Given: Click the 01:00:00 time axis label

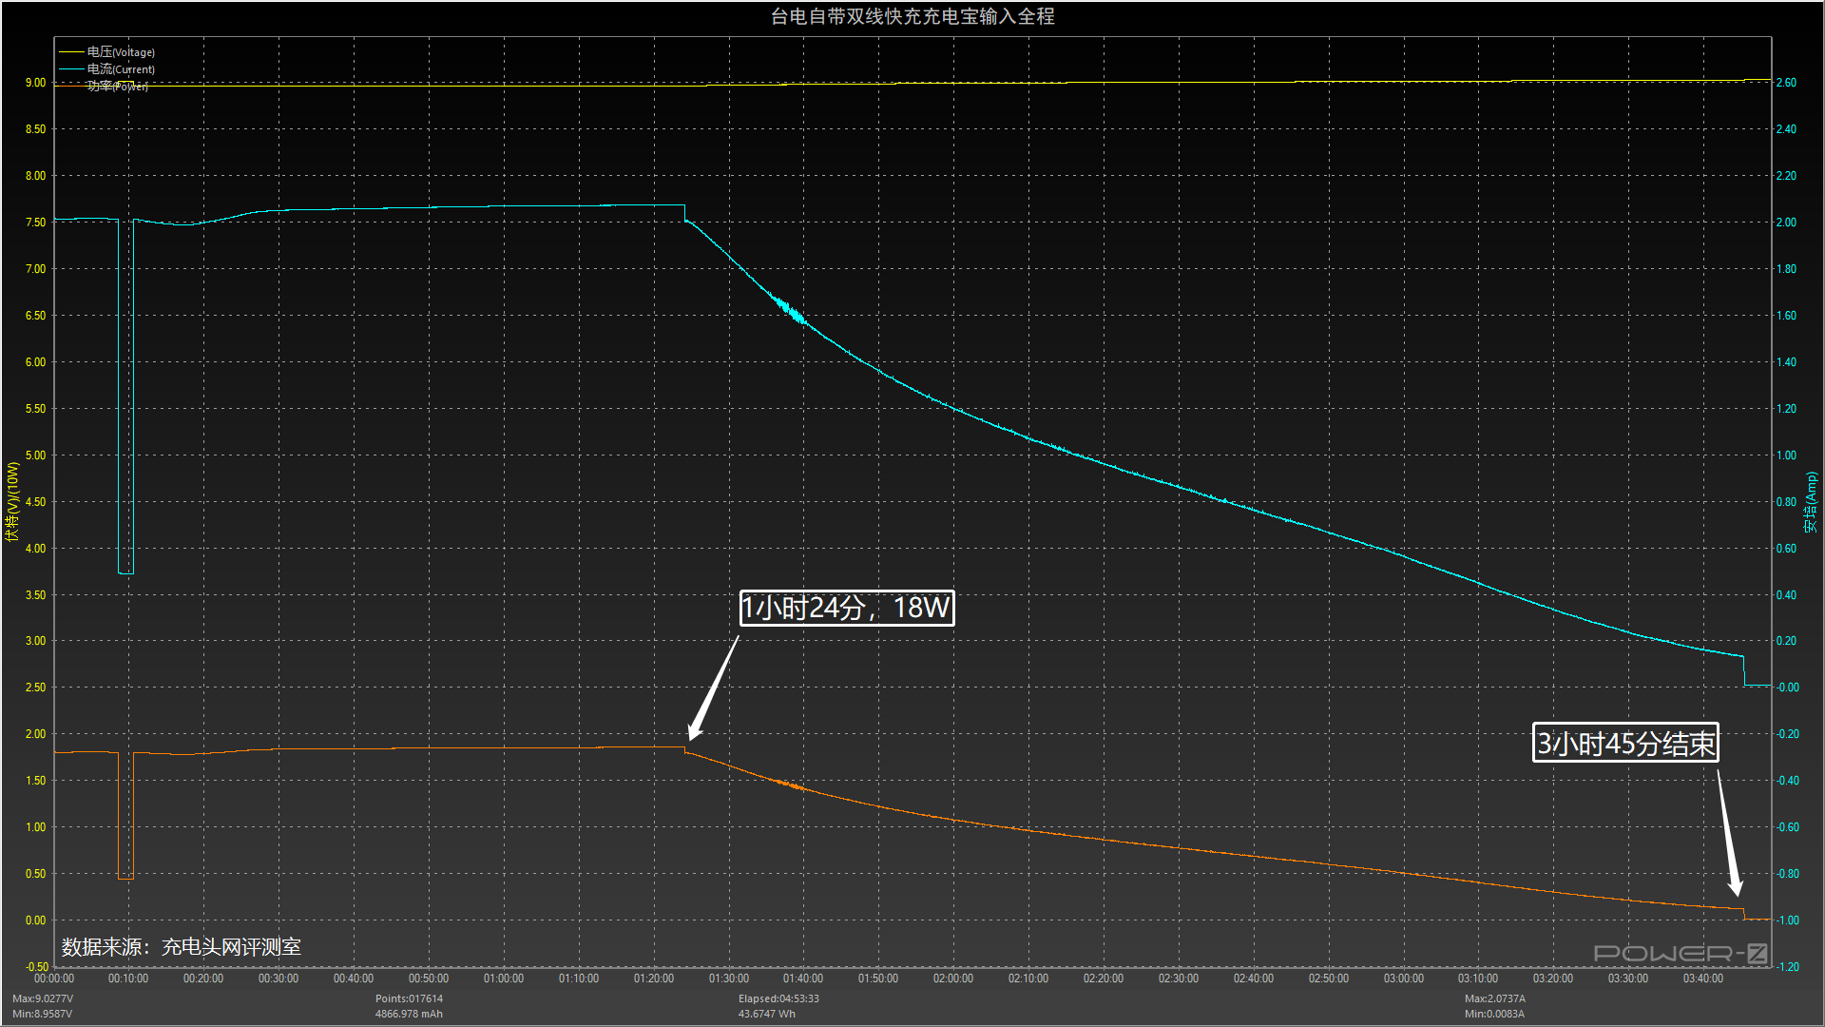Looking at the screenshot, I should (x=503, y=979).
